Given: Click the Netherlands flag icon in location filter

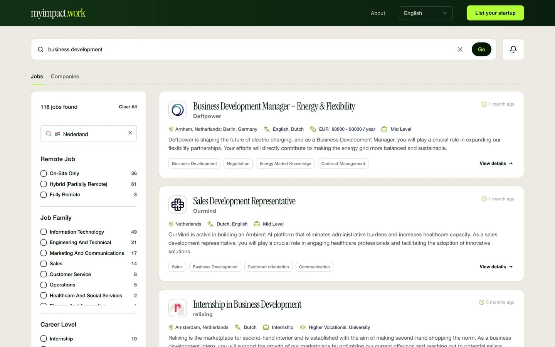Looking at the screenshot, I should pos(57,134).
